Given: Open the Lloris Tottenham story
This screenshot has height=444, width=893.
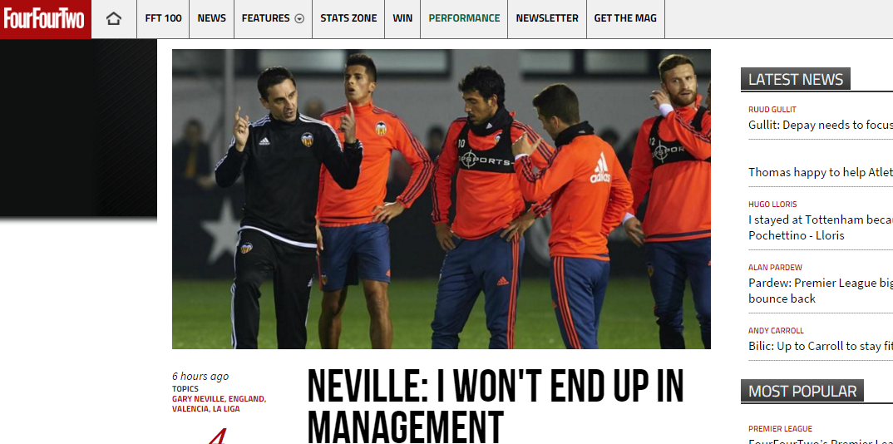Looking at the screenshot, I should (821, 227).
